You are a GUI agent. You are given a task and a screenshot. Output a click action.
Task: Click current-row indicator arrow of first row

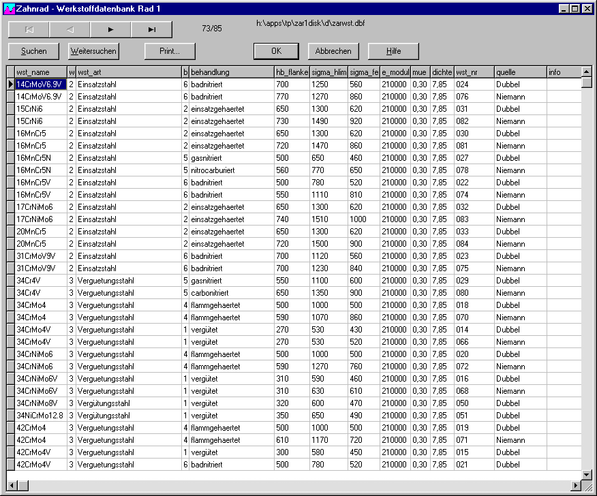pos(11,84)
